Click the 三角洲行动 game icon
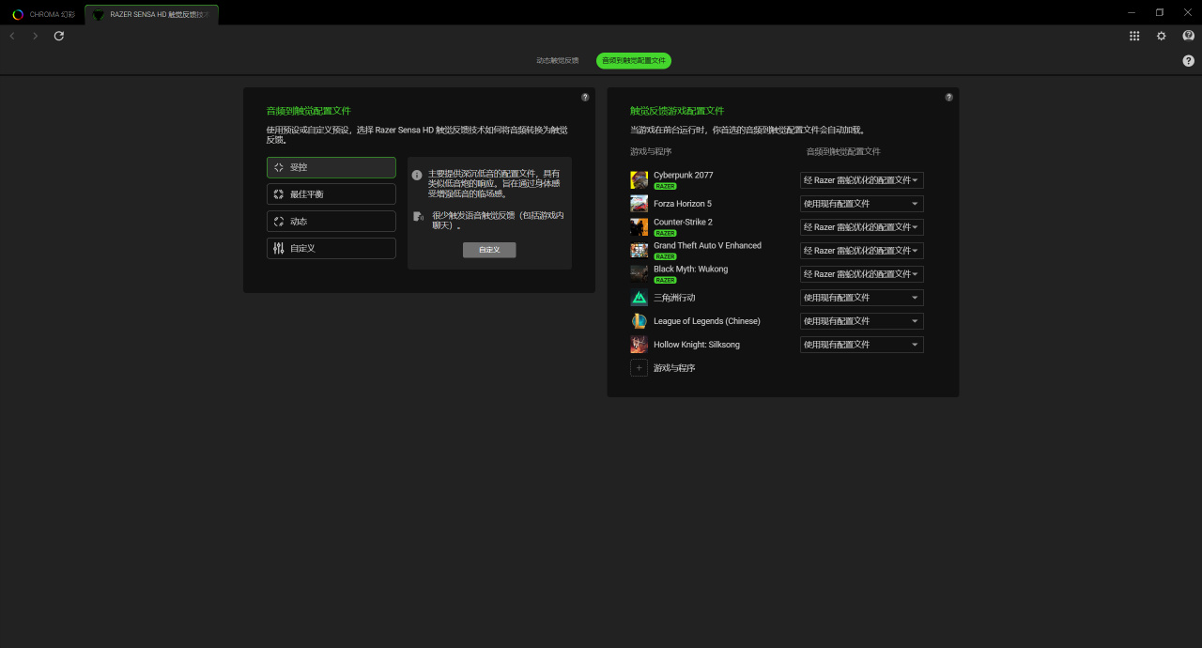Viewport: 1202px width, 648px height. (x=639, y=298)
